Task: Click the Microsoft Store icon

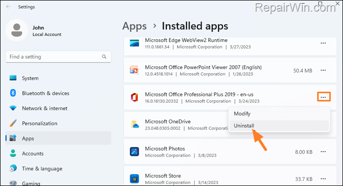Action: 134,178
